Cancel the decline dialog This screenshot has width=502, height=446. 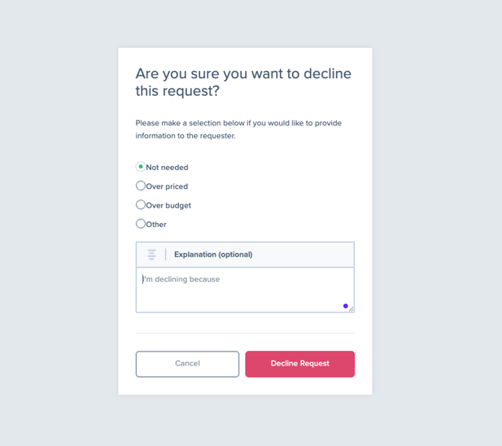click(x=187, y=364)
